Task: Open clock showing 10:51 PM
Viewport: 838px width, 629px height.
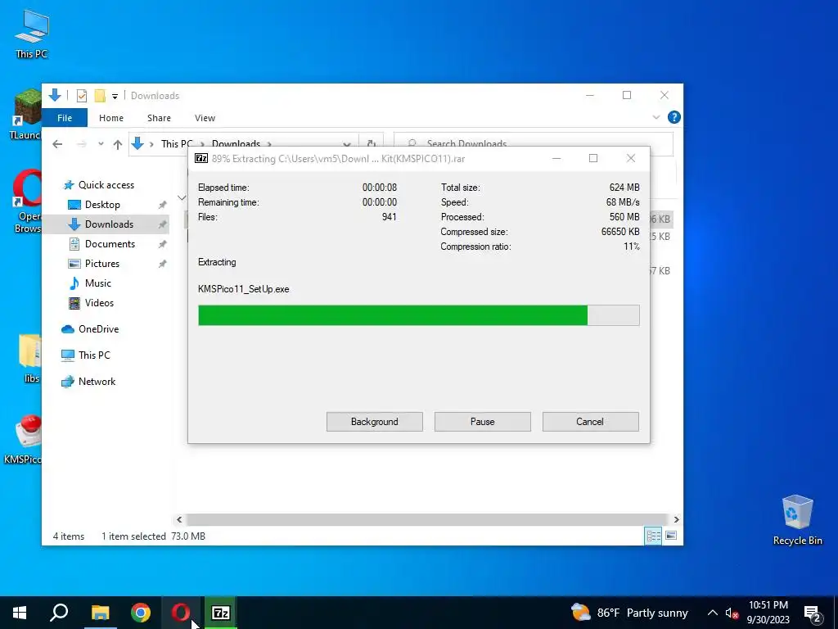Action: coord(768,613)
